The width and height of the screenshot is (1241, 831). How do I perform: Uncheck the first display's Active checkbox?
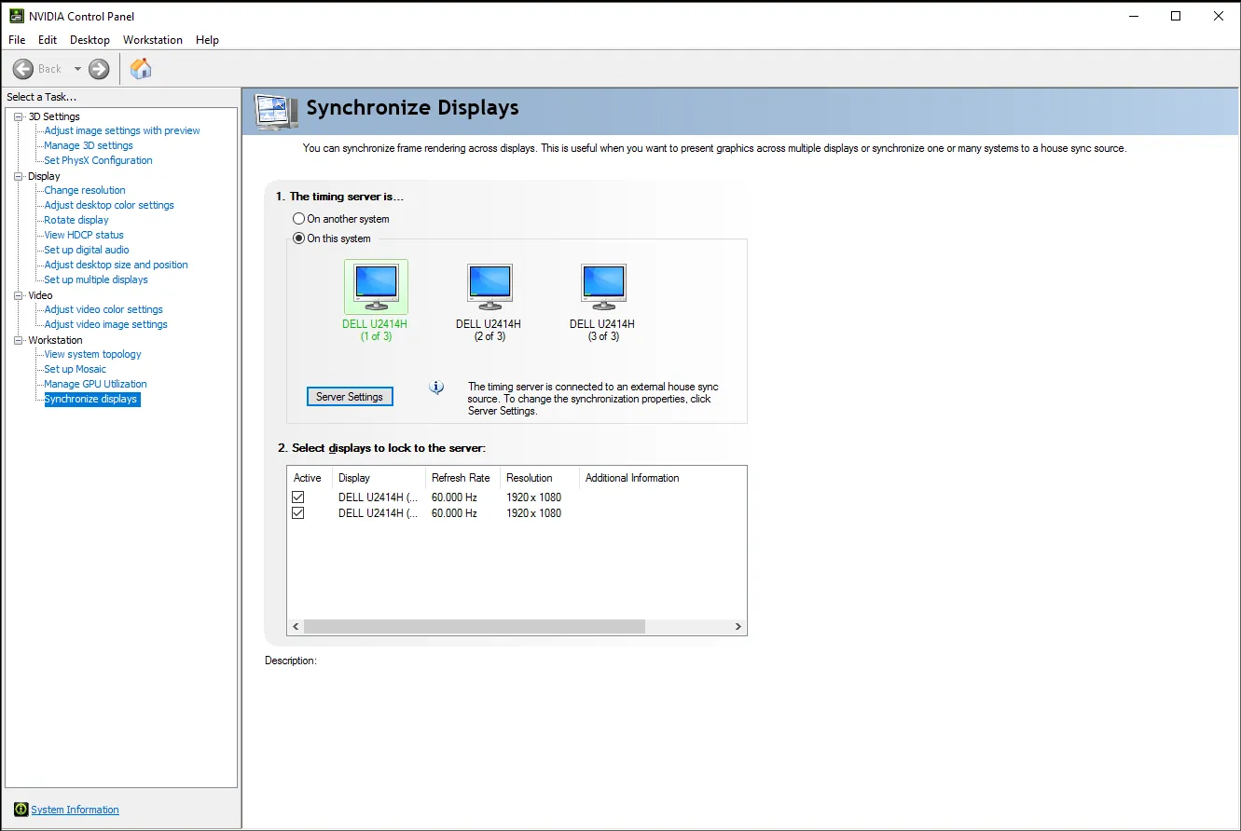pyautogui.click(x=298, y=497)
